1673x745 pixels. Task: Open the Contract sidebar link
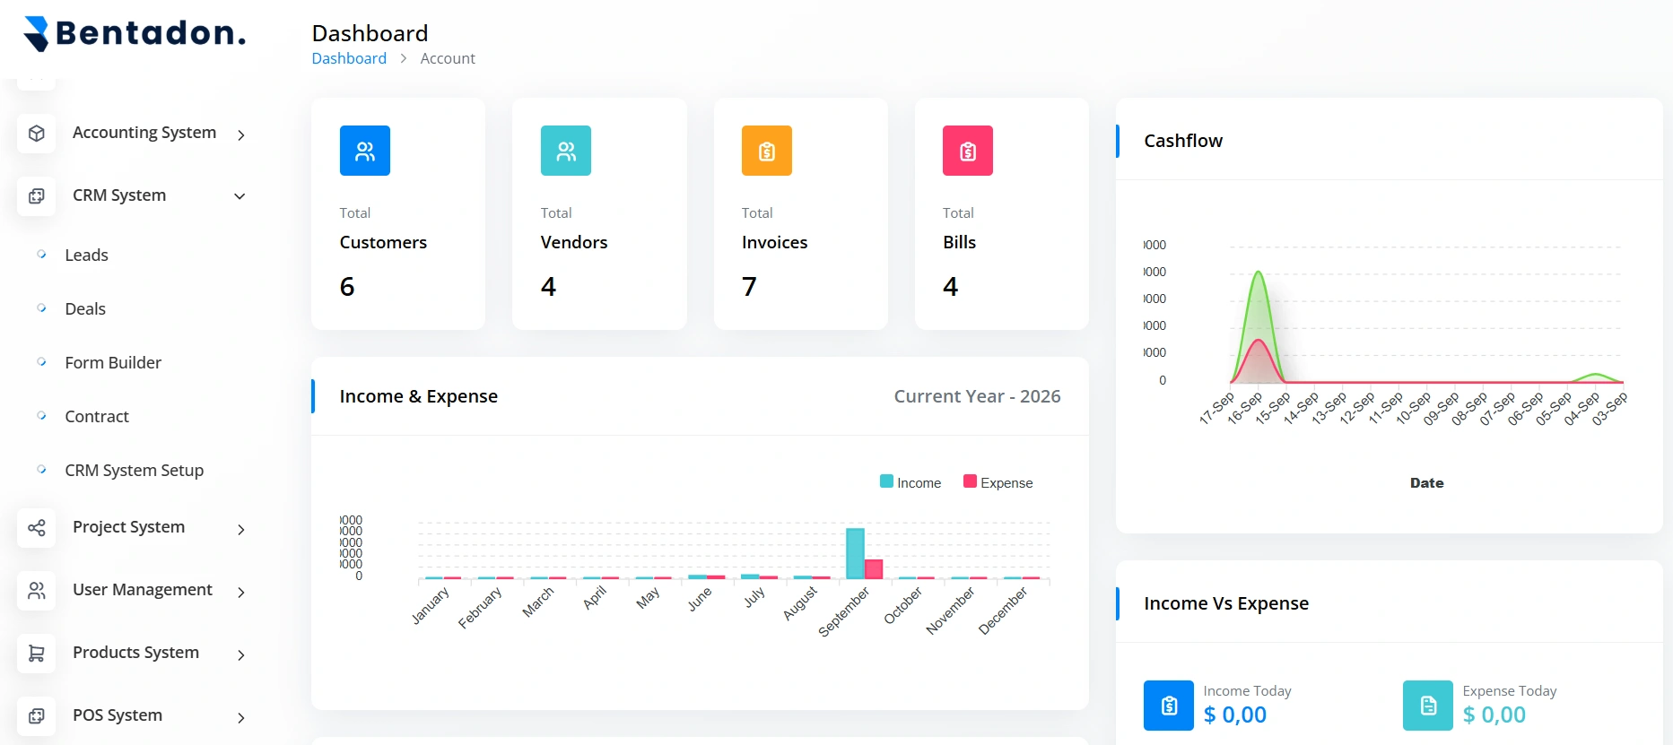click(x=97, y=417)
